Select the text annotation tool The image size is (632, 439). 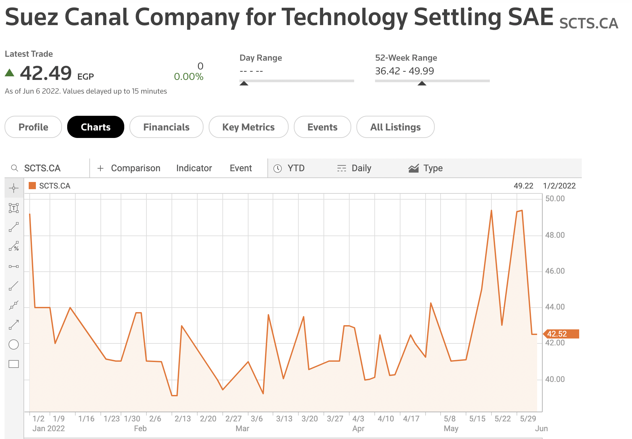pos(14,208)
